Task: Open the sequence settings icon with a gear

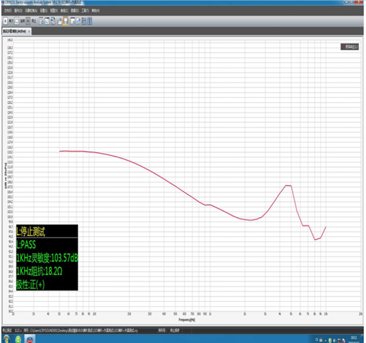Action: 41,21
